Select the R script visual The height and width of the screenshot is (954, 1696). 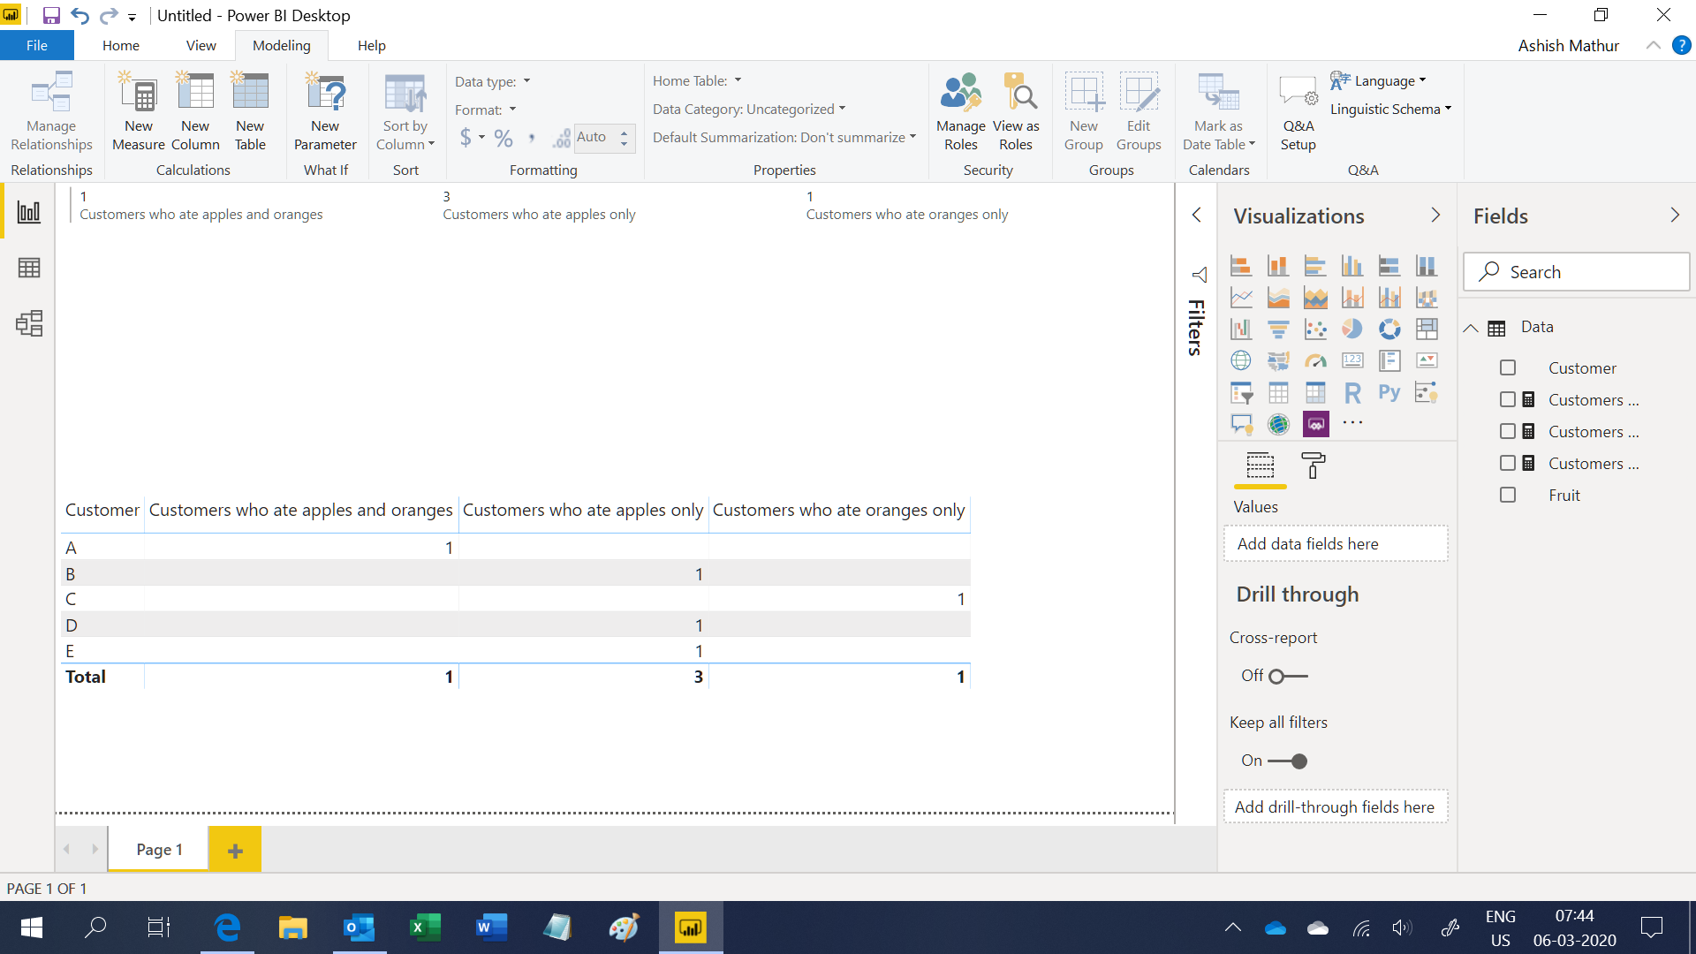pos(1352,393)
